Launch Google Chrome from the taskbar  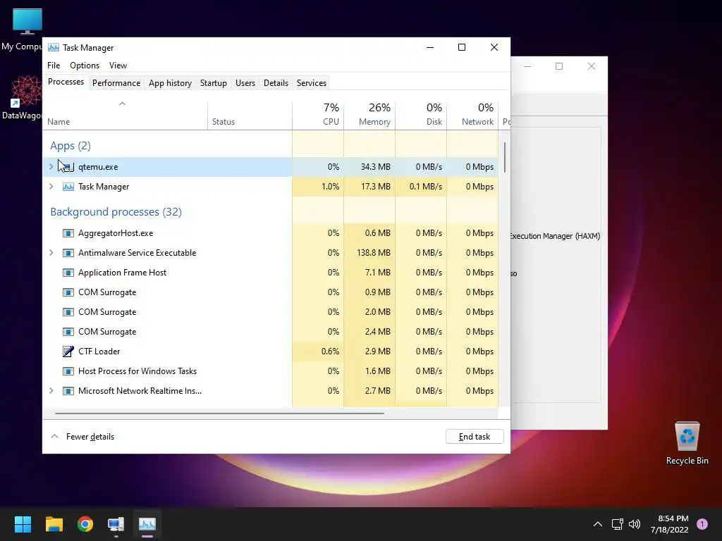click(85, 524)
